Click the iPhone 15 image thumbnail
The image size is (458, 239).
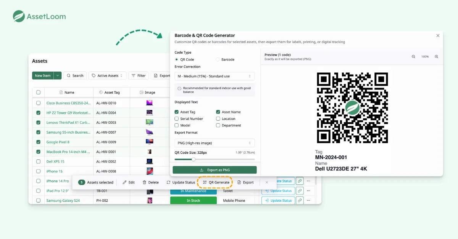tap(149, 171)
